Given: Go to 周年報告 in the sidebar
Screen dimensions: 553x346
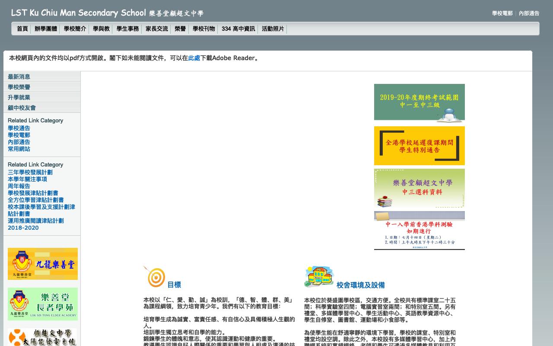Looking at the screenshot, I should coord(19,186).
